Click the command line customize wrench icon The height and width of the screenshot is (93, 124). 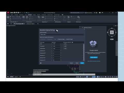coord(32,74)
